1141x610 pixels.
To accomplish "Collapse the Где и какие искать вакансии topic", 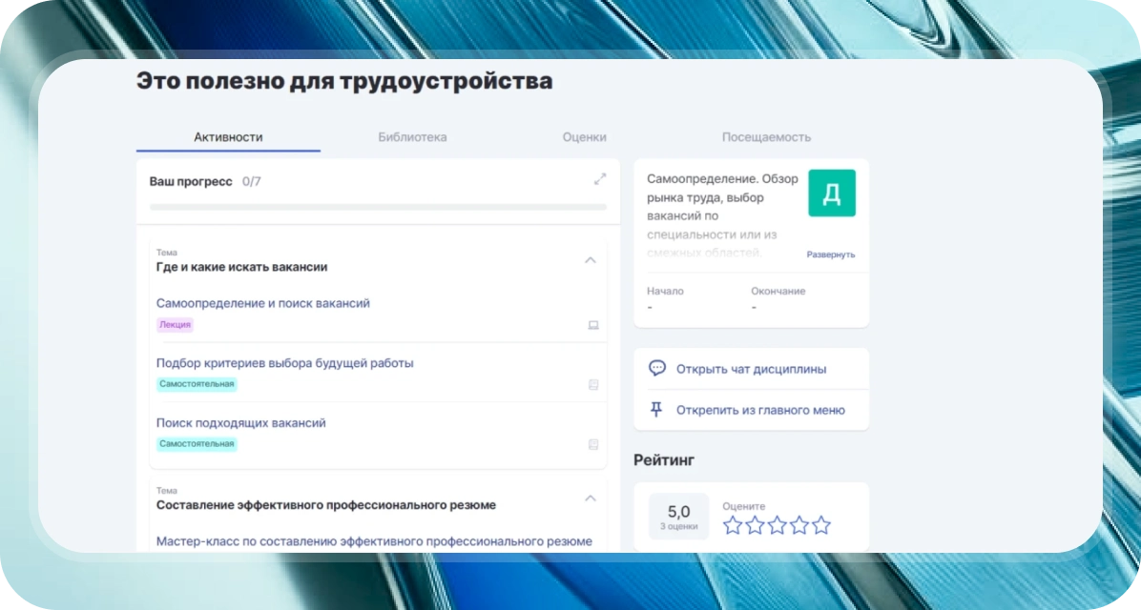I will point(591,260).
